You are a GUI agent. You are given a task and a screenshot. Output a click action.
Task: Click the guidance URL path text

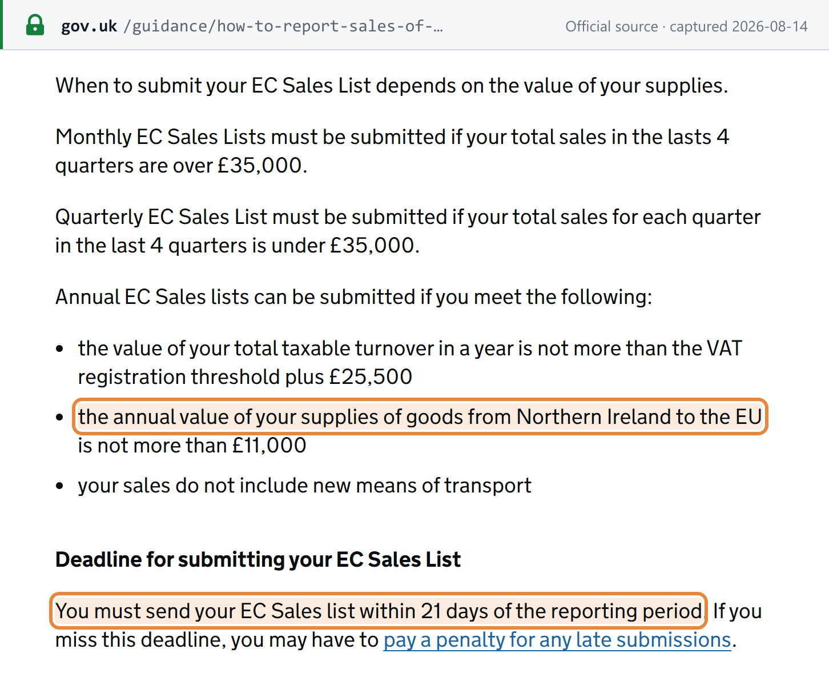tap(283, 26)
